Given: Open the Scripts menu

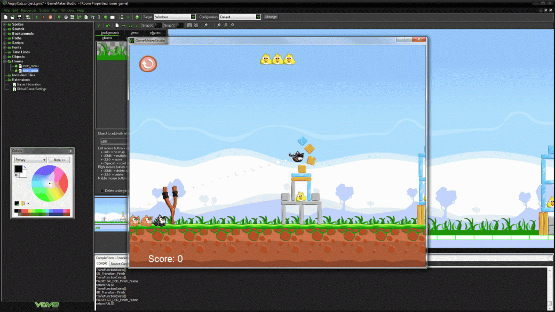Looking at the screenshot, I should tap(44, 11).
